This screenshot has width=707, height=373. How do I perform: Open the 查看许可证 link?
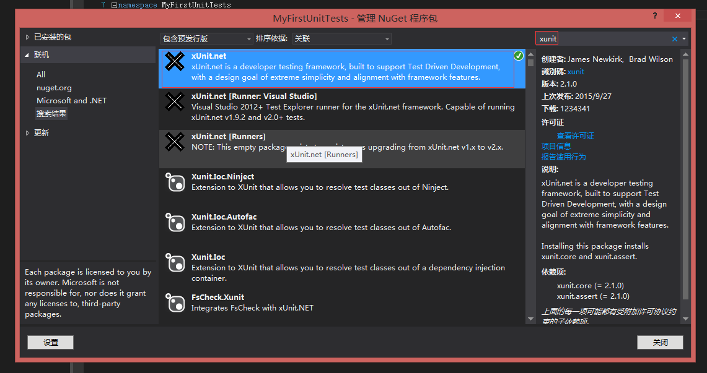click(576, 136)
